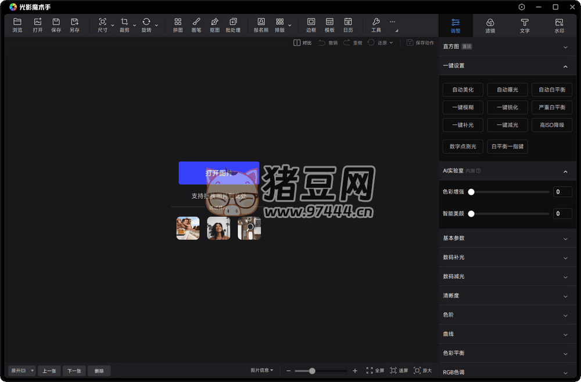Select the 画笔 brush tool

(196, 24)
